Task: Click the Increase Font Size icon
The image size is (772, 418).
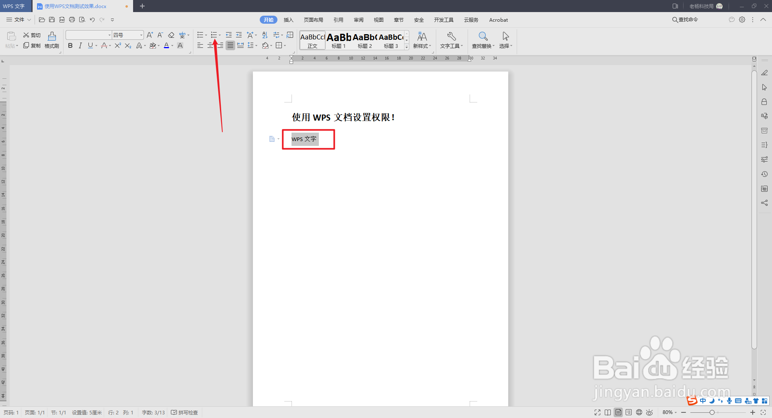Action: [x=150, y=35]
